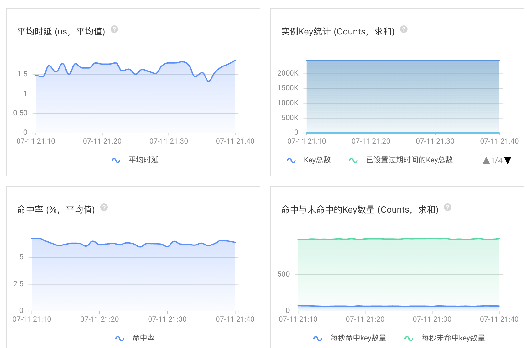This screenshot has width=527, height=348.
Task: Click green wave icon of 每秒未命中key数量 legend
Action: [409, 339]
